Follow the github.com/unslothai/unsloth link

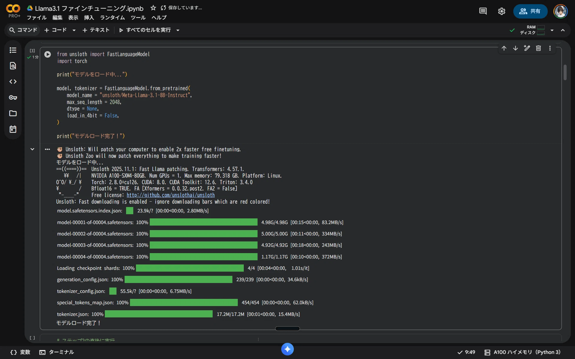171,195
